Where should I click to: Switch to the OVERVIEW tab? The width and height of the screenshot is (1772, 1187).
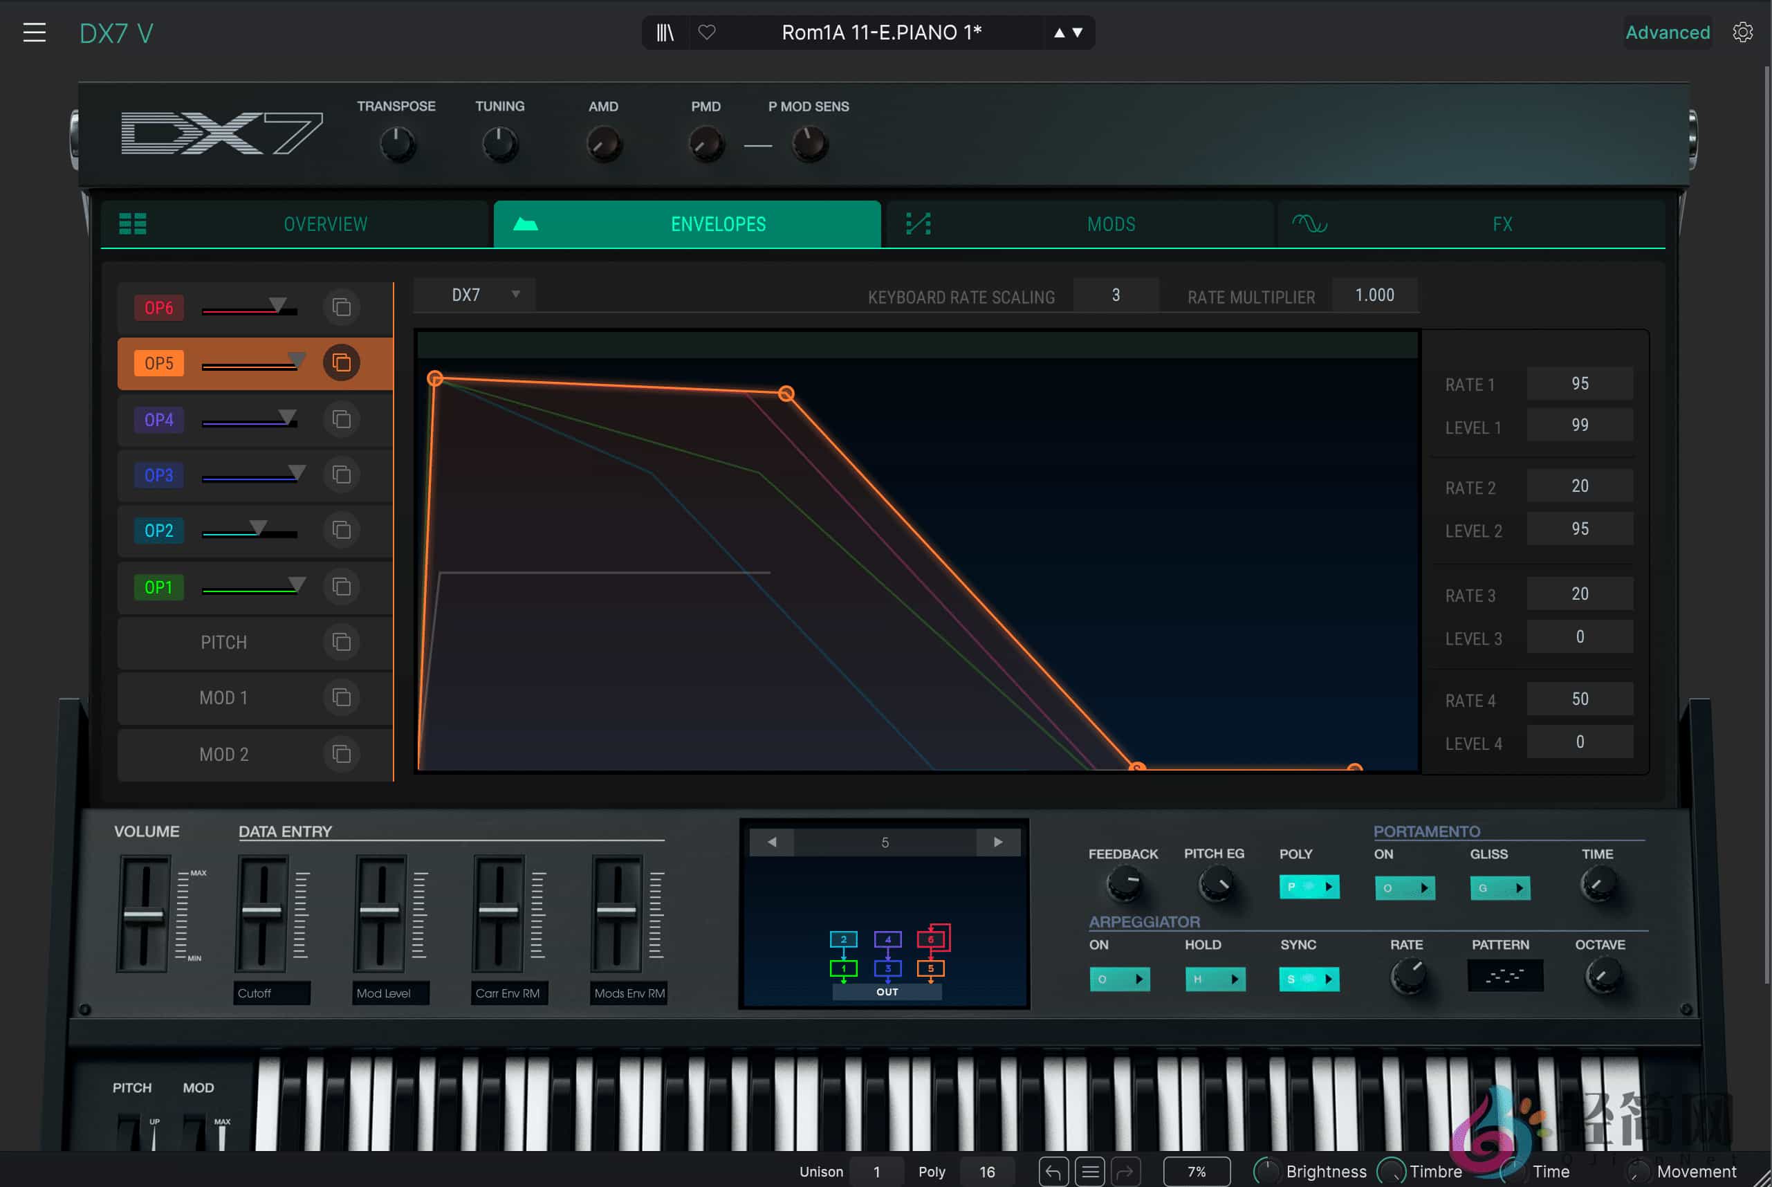tap(324, 224)
